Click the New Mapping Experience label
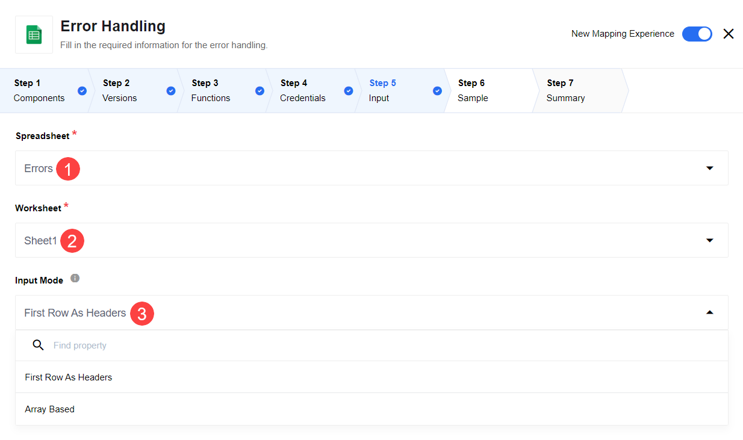The image size is (743, 440). point(623,34)
